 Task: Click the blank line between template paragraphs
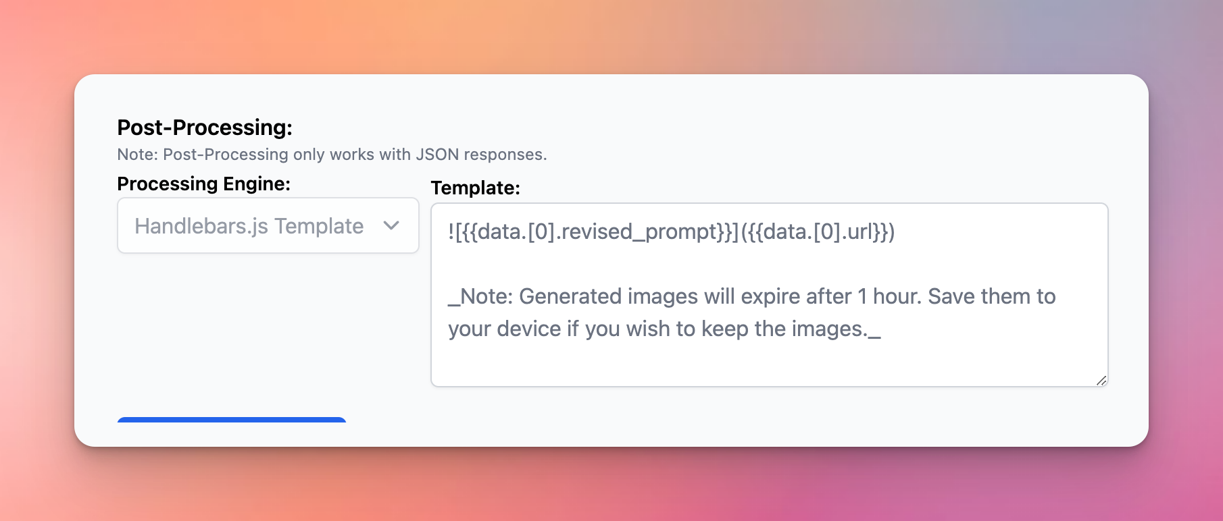[770, 264]
